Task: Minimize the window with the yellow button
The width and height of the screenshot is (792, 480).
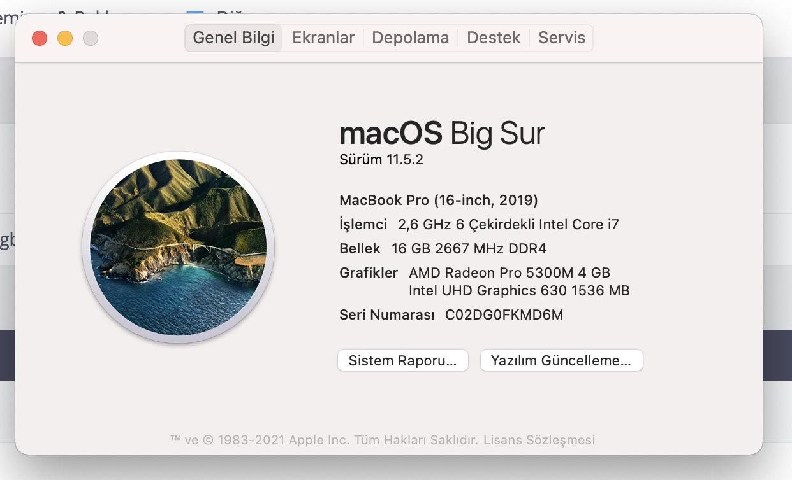Action: click(x=65, y=38)
